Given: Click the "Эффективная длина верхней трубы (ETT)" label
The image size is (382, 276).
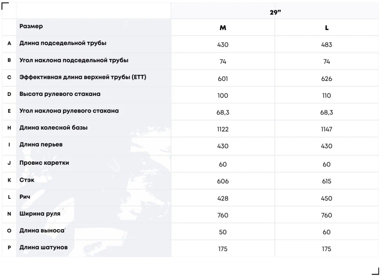Looking at the screenshot, I should click(x=83, y=77).
